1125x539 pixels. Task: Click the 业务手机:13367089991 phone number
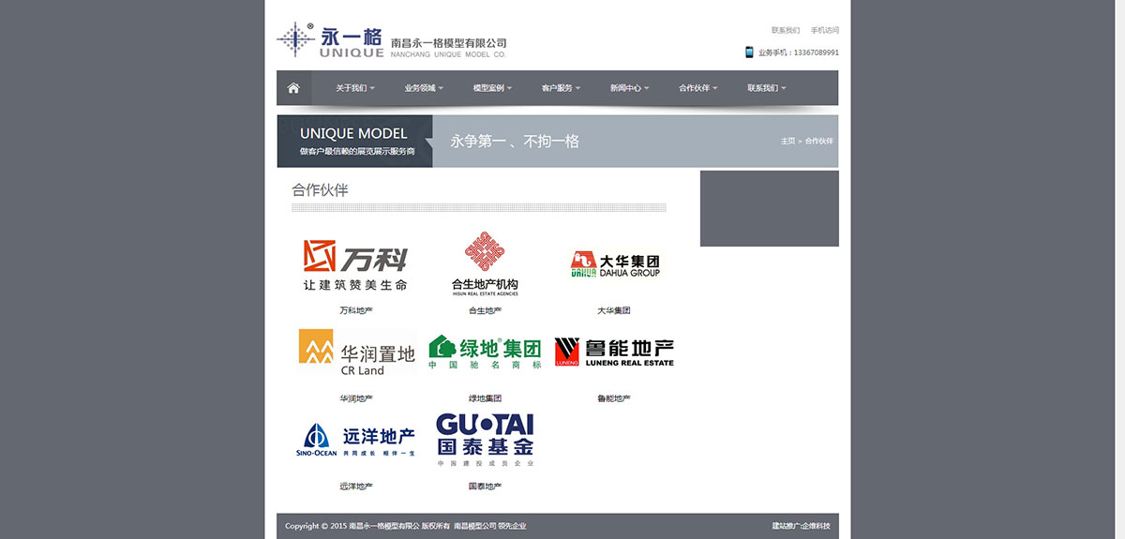[x=799, y=52]
